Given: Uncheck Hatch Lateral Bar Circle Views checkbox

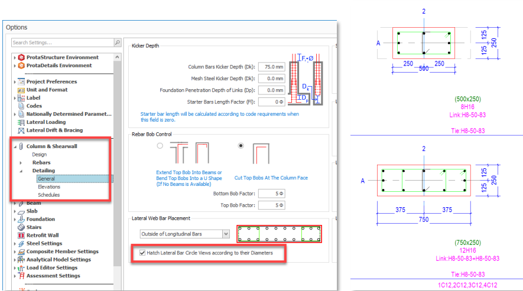Looking at the screenshot, I should point(142,253).
